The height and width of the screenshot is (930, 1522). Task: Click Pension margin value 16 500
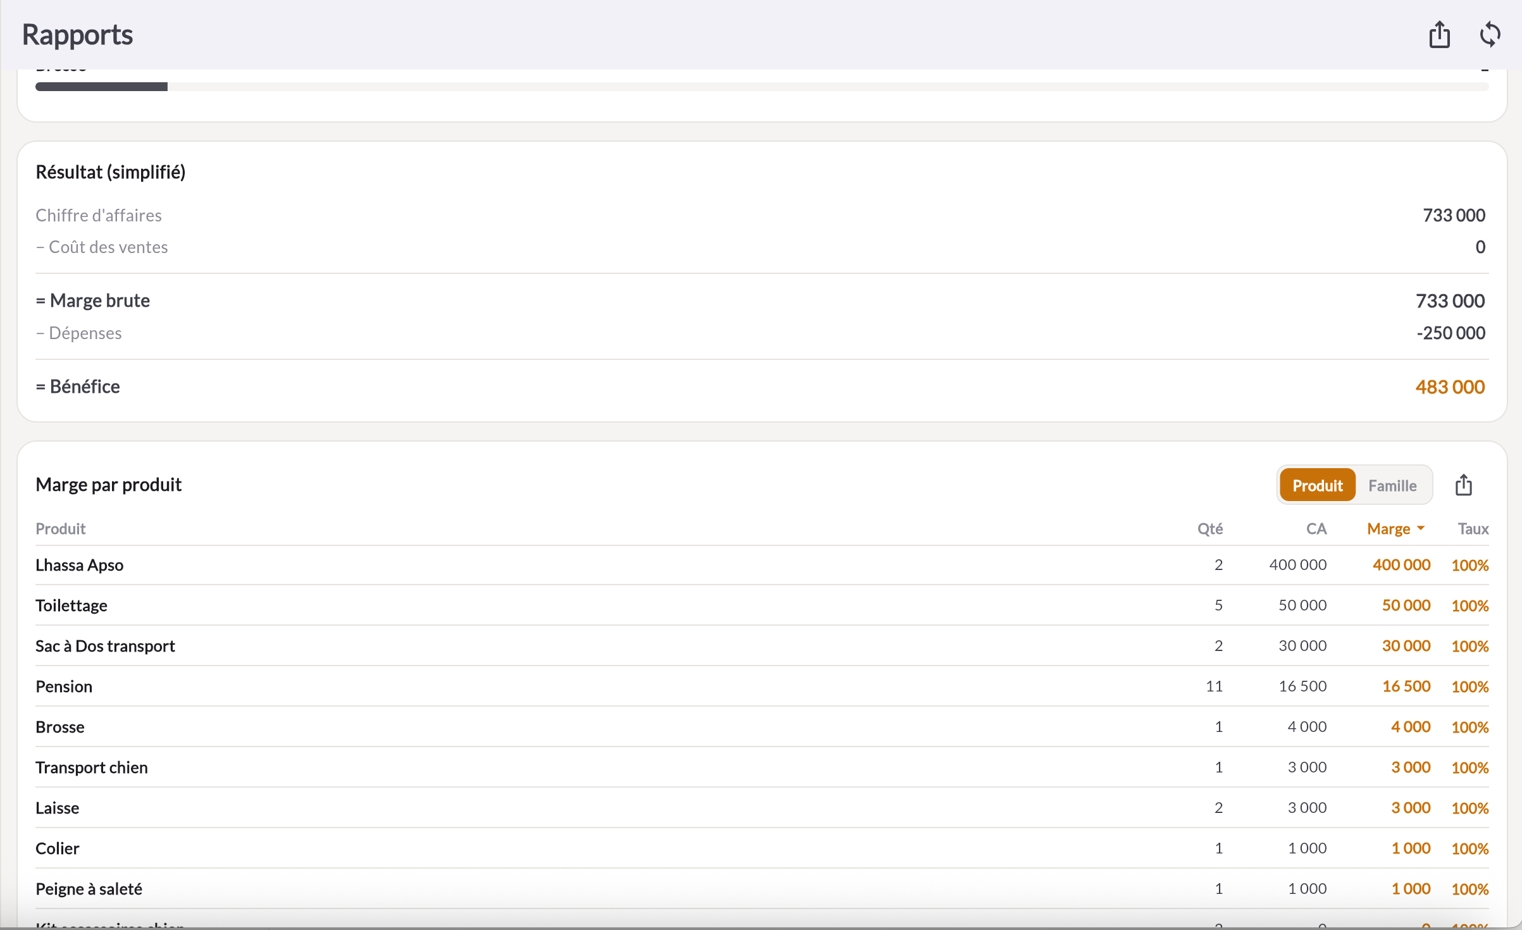click(1406, 686)
